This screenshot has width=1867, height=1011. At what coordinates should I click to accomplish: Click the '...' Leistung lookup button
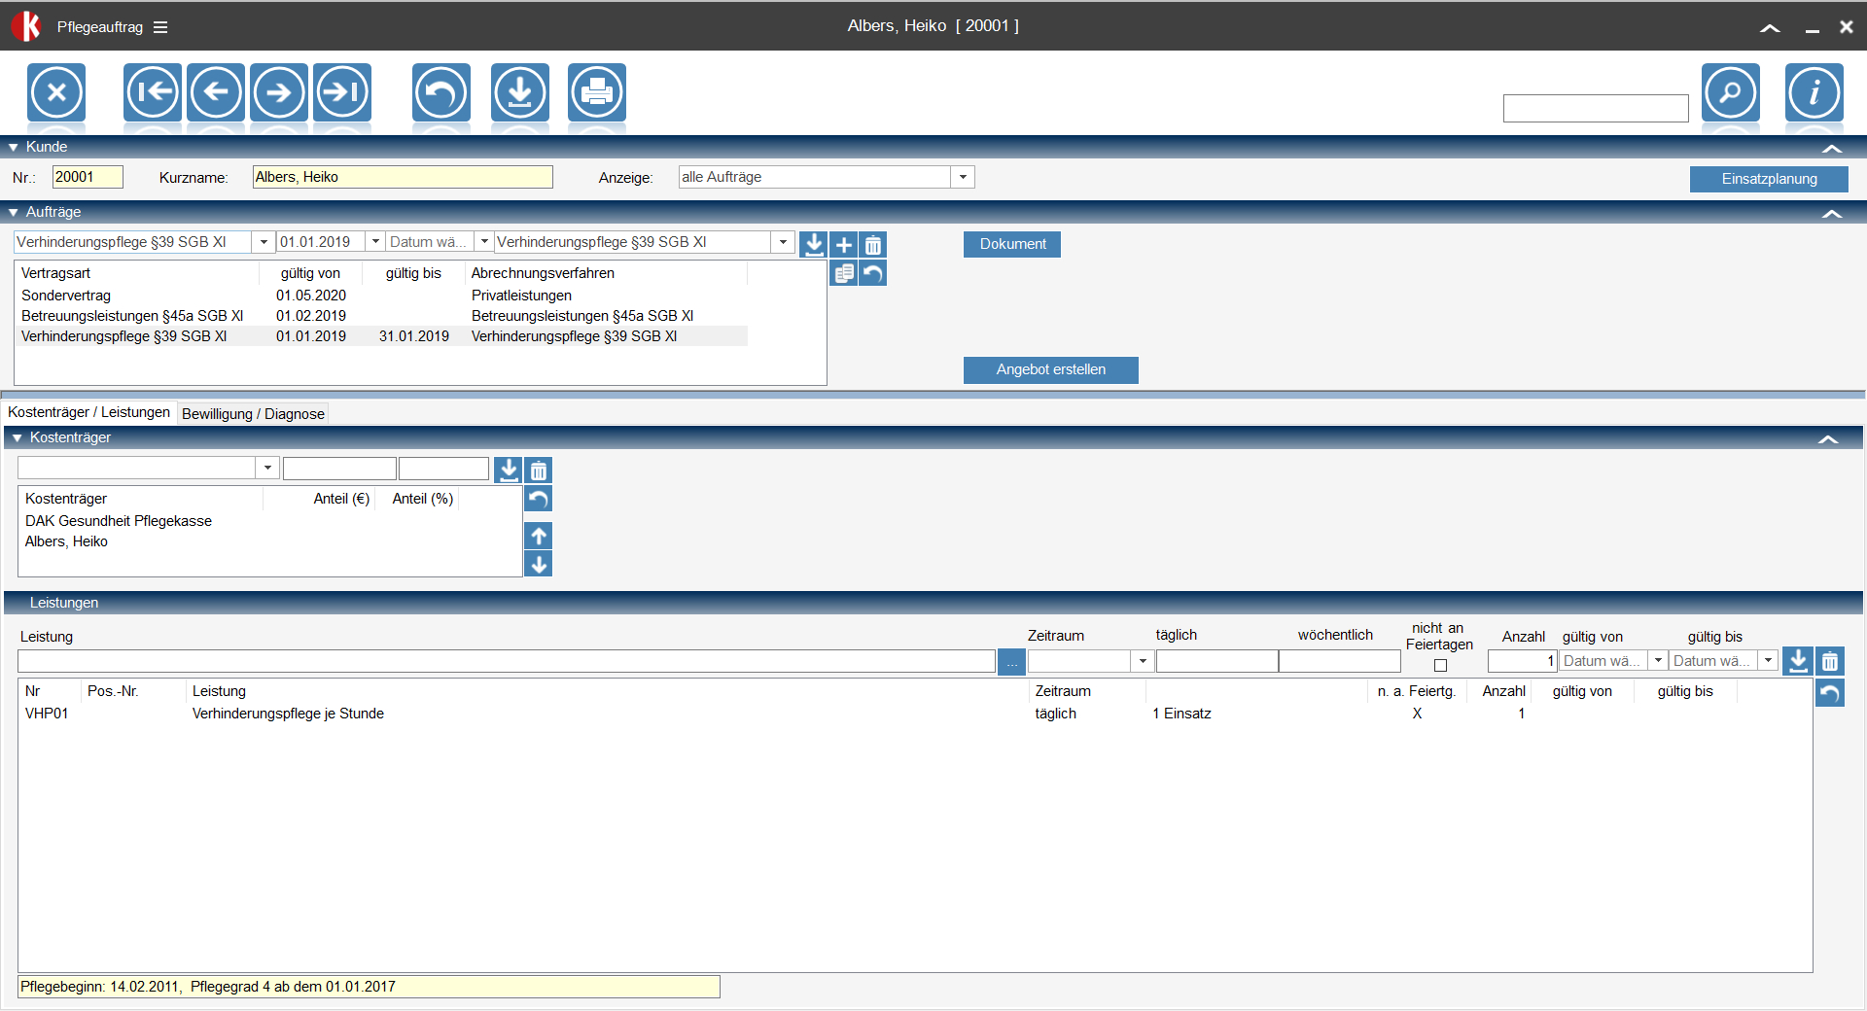(x=1011, y=661)
